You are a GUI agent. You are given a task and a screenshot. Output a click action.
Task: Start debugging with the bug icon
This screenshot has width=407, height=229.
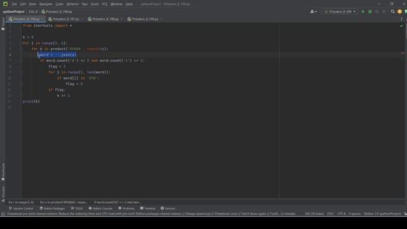click(x=370, y=11)
